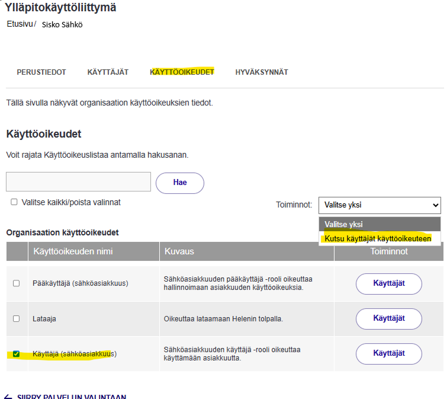This screenshot has height=399, width=447.
Task: Click the Käyttöoikeuden nimi column header
Action: tap(73, 251)
